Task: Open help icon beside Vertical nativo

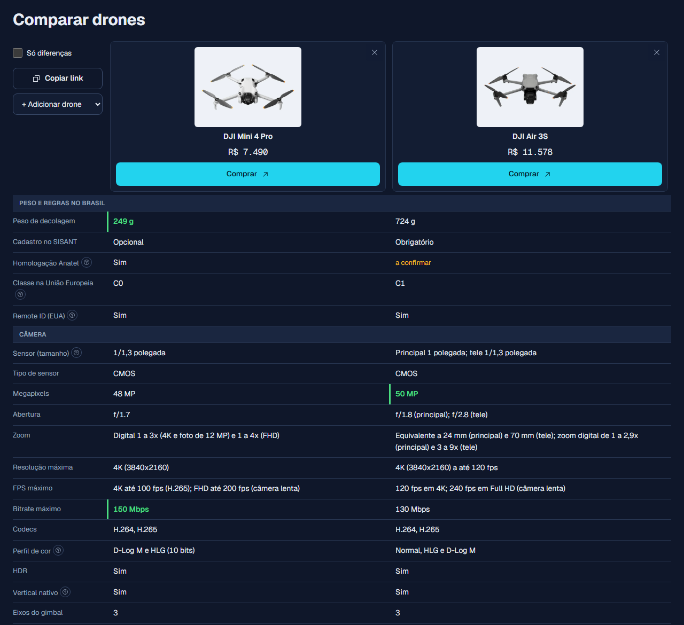Action: click(65, 592)
